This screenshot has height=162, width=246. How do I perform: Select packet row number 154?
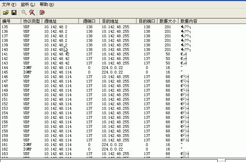click(123, 113)
